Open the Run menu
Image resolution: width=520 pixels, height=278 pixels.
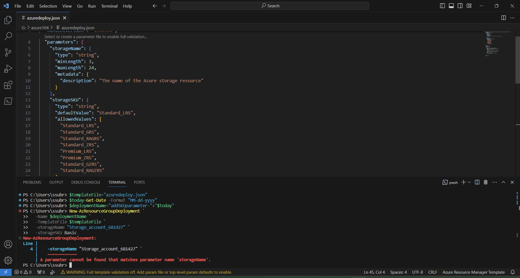click(92, 6)
